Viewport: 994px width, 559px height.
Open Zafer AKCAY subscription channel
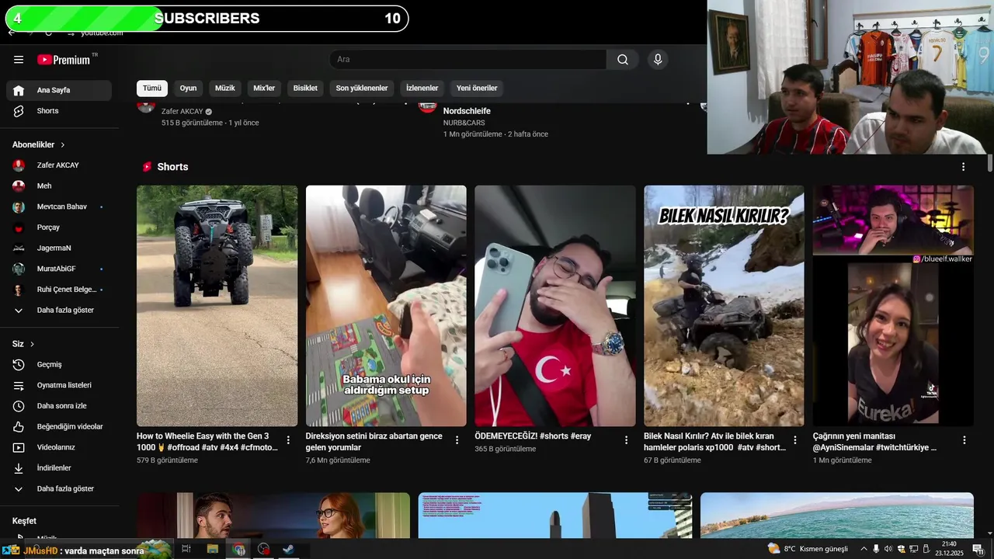point(59,165)
